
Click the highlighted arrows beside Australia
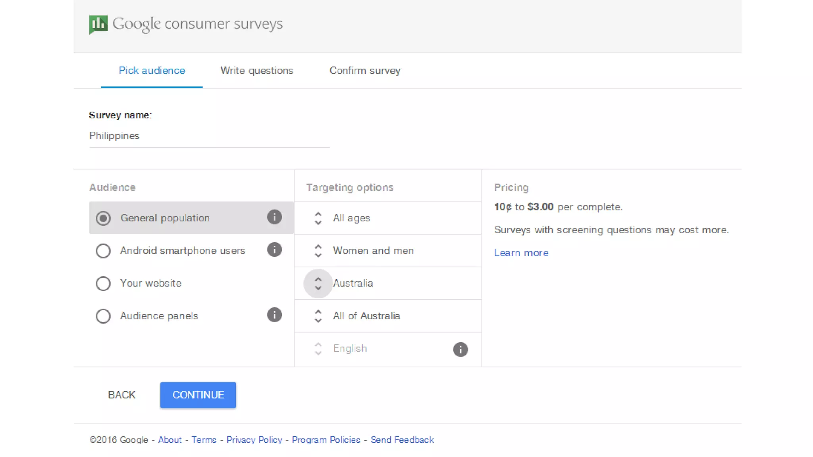tap(318, 284)
